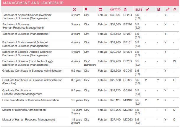Select Master of Human Resource Management row
The height and width of the screenshot is (127, 180).
click(x=28, y=120)
